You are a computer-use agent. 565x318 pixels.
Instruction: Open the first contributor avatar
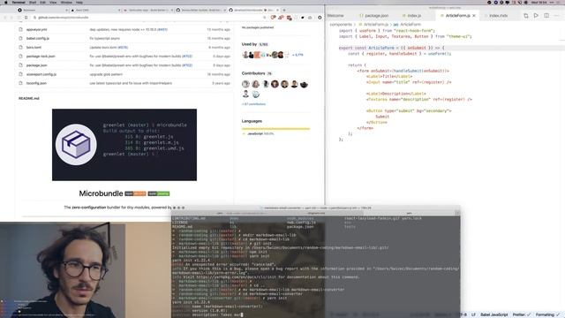pos(245,84)
